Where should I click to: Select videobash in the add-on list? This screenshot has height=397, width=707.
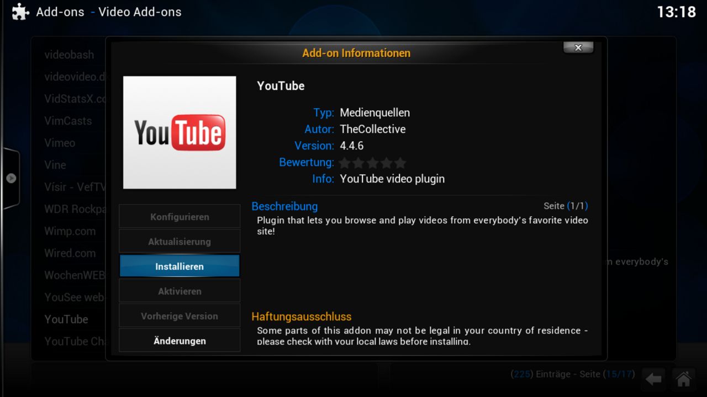(x=69, y=55)
